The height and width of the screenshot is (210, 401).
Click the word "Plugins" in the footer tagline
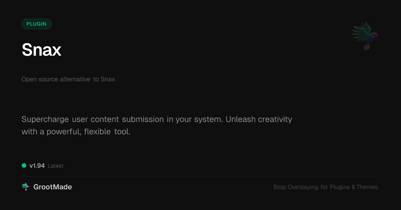(340, 187)
